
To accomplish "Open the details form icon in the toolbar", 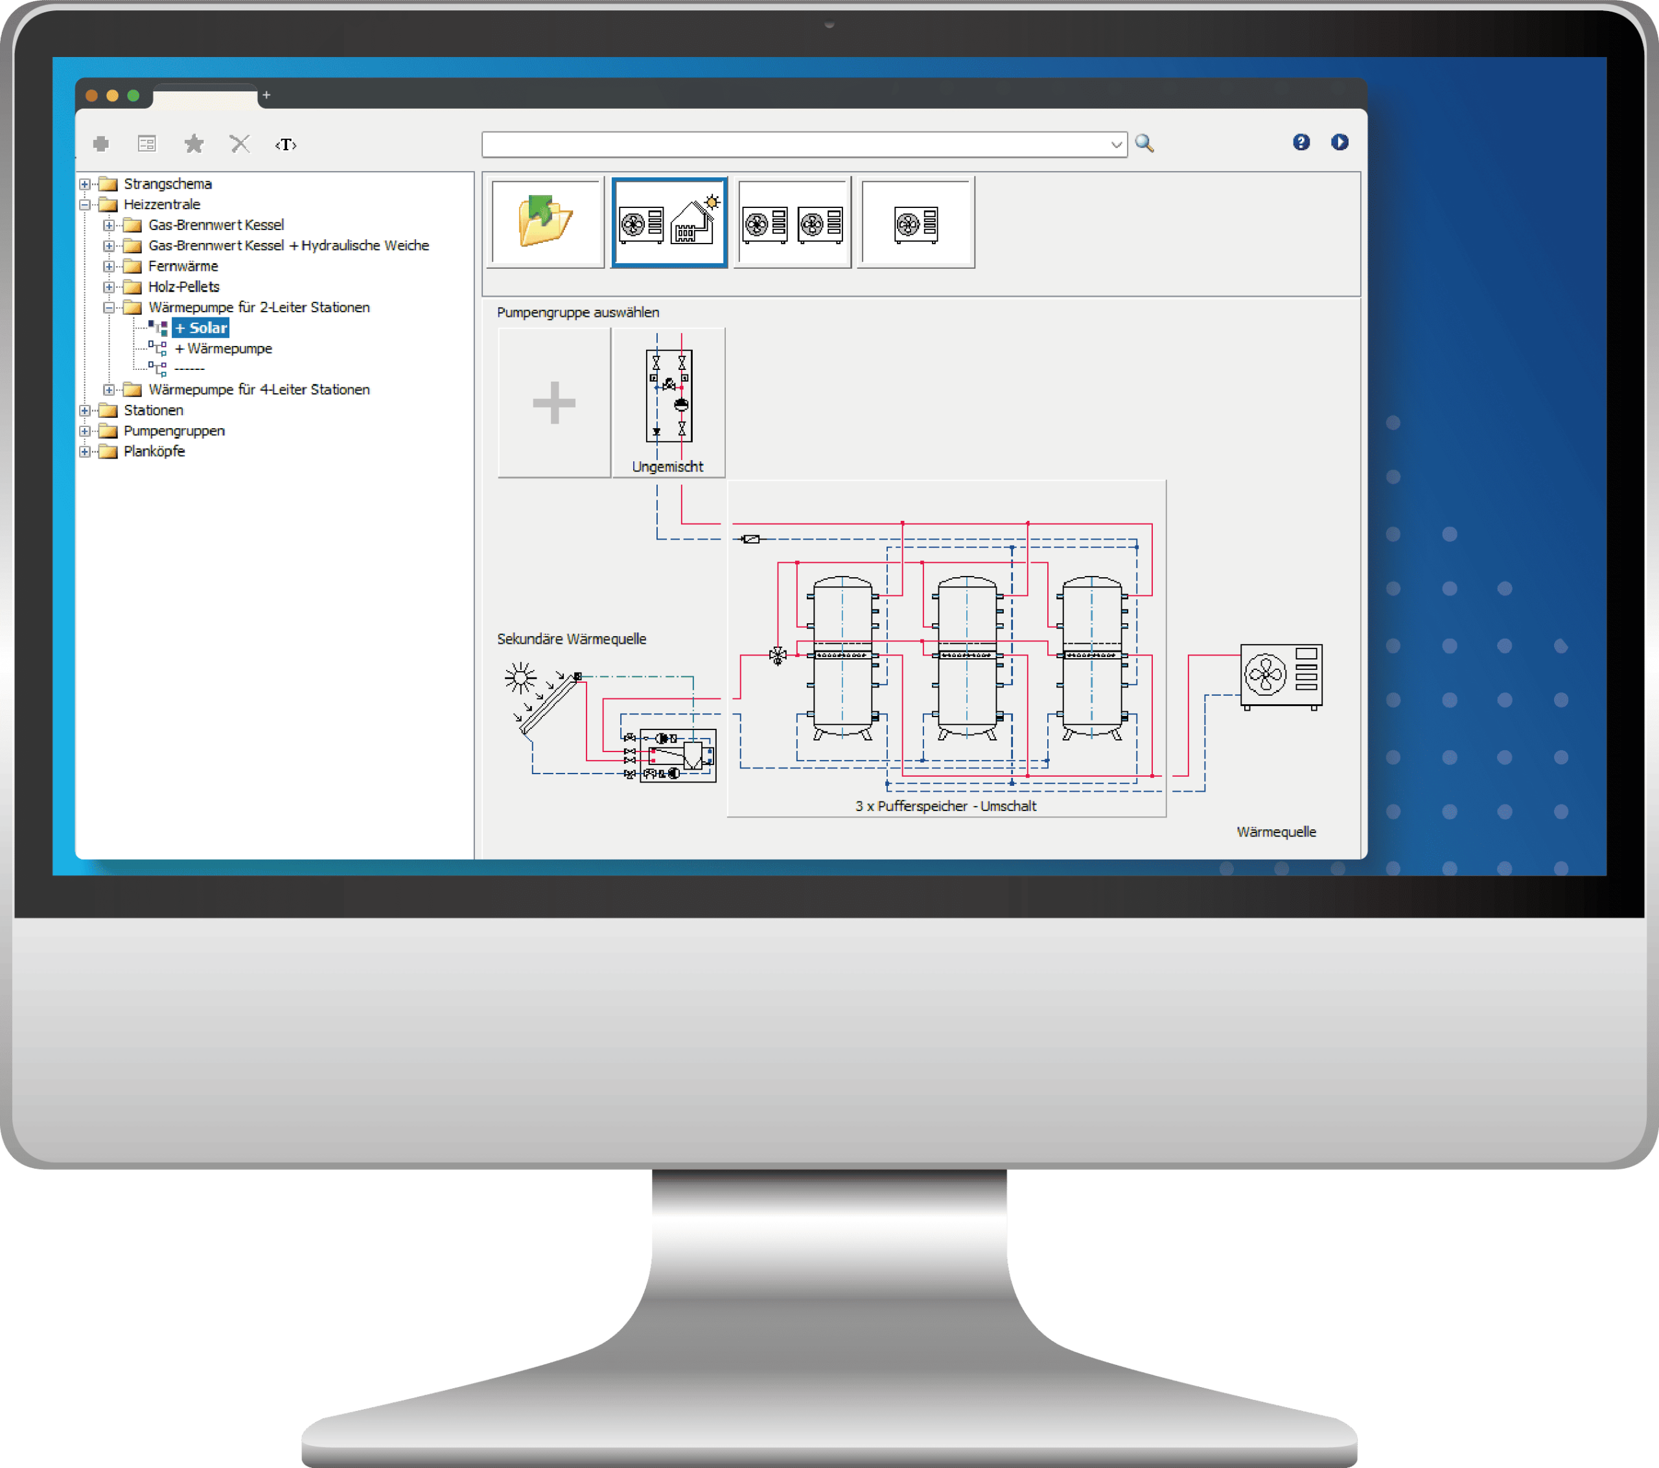I will click(147, 144).
